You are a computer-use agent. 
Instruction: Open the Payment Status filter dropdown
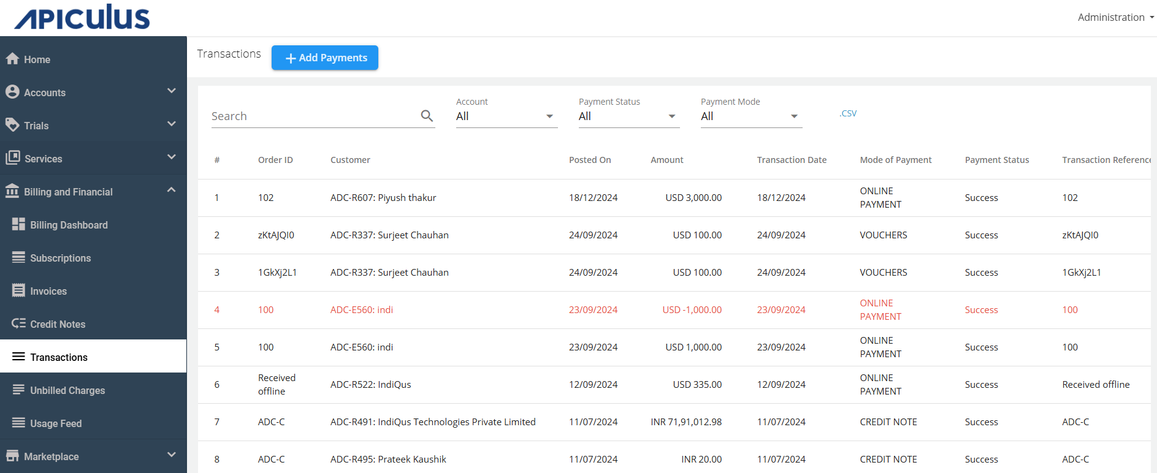pyautogui.click(x=628, y=116)
